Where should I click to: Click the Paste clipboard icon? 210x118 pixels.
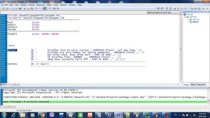[32, 9]
